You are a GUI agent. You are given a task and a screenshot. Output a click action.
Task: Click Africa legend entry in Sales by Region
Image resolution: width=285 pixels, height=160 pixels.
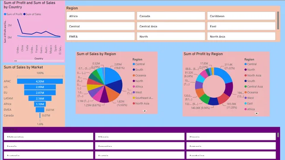138,87
